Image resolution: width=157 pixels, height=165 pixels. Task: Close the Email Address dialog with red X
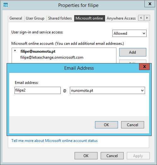pyautogui.click(x=144, y=67)
